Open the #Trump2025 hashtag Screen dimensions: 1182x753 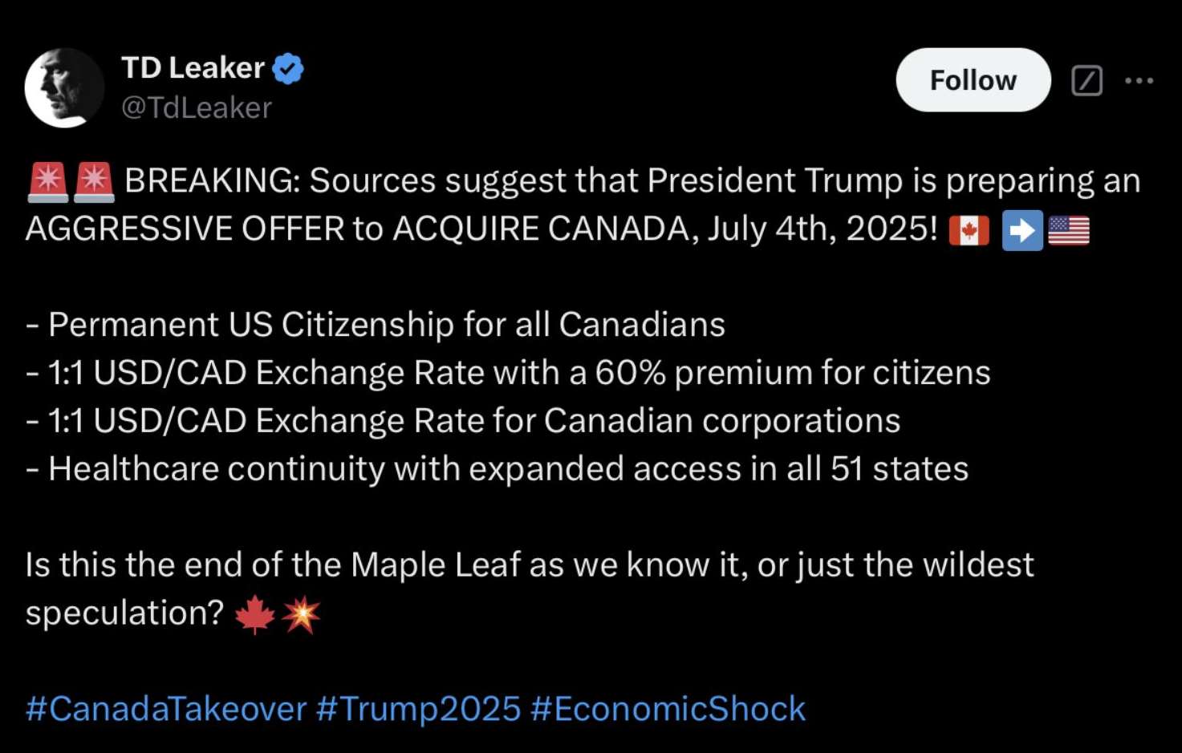click(418, 709)
